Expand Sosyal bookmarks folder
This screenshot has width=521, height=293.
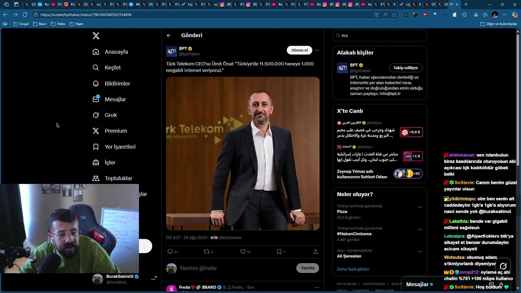pyautogui.click(x=21, y=24)
